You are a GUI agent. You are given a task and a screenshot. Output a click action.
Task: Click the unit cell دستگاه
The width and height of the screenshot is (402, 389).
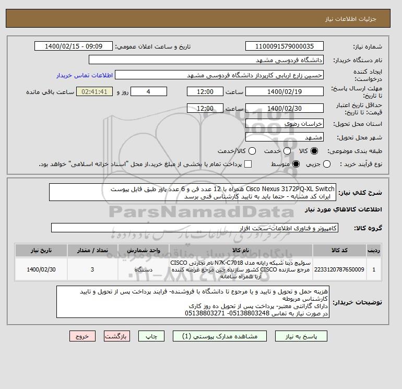[x=144, y=269]
